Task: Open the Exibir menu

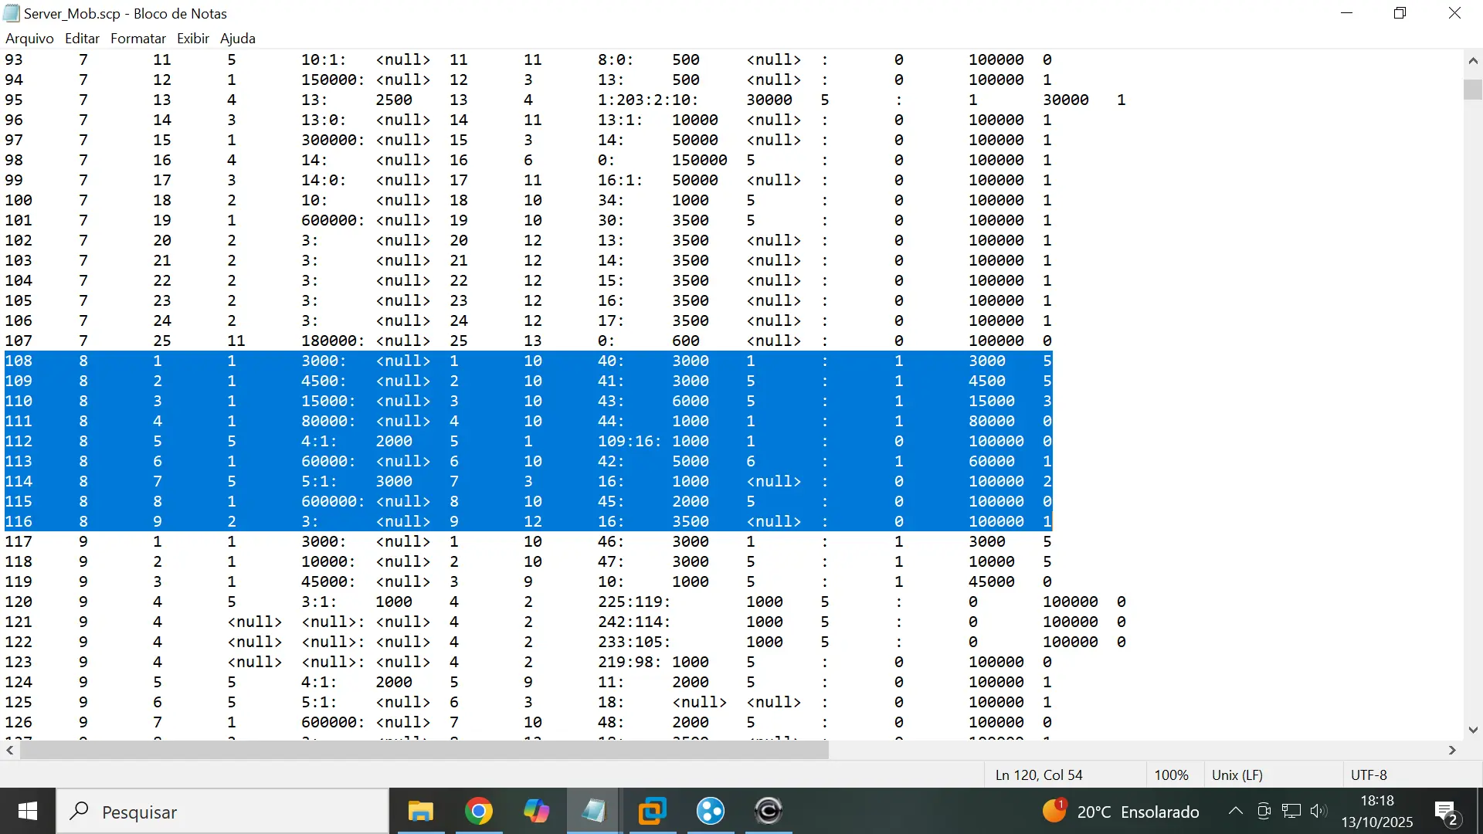Action: pos(192,38)
